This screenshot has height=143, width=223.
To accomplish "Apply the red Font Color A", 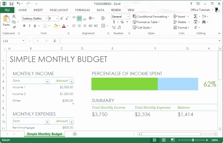I will 64,26.
